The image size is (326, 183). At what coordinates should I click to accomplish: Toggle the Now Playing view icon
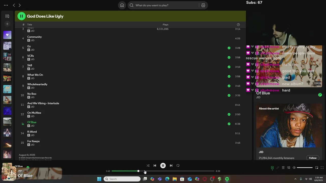pos(272,167)
